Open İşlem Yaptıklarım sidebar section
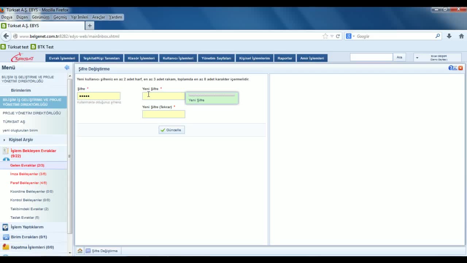Image resolution: width=467 pixels, height=263 pixels. click(27, 227)
